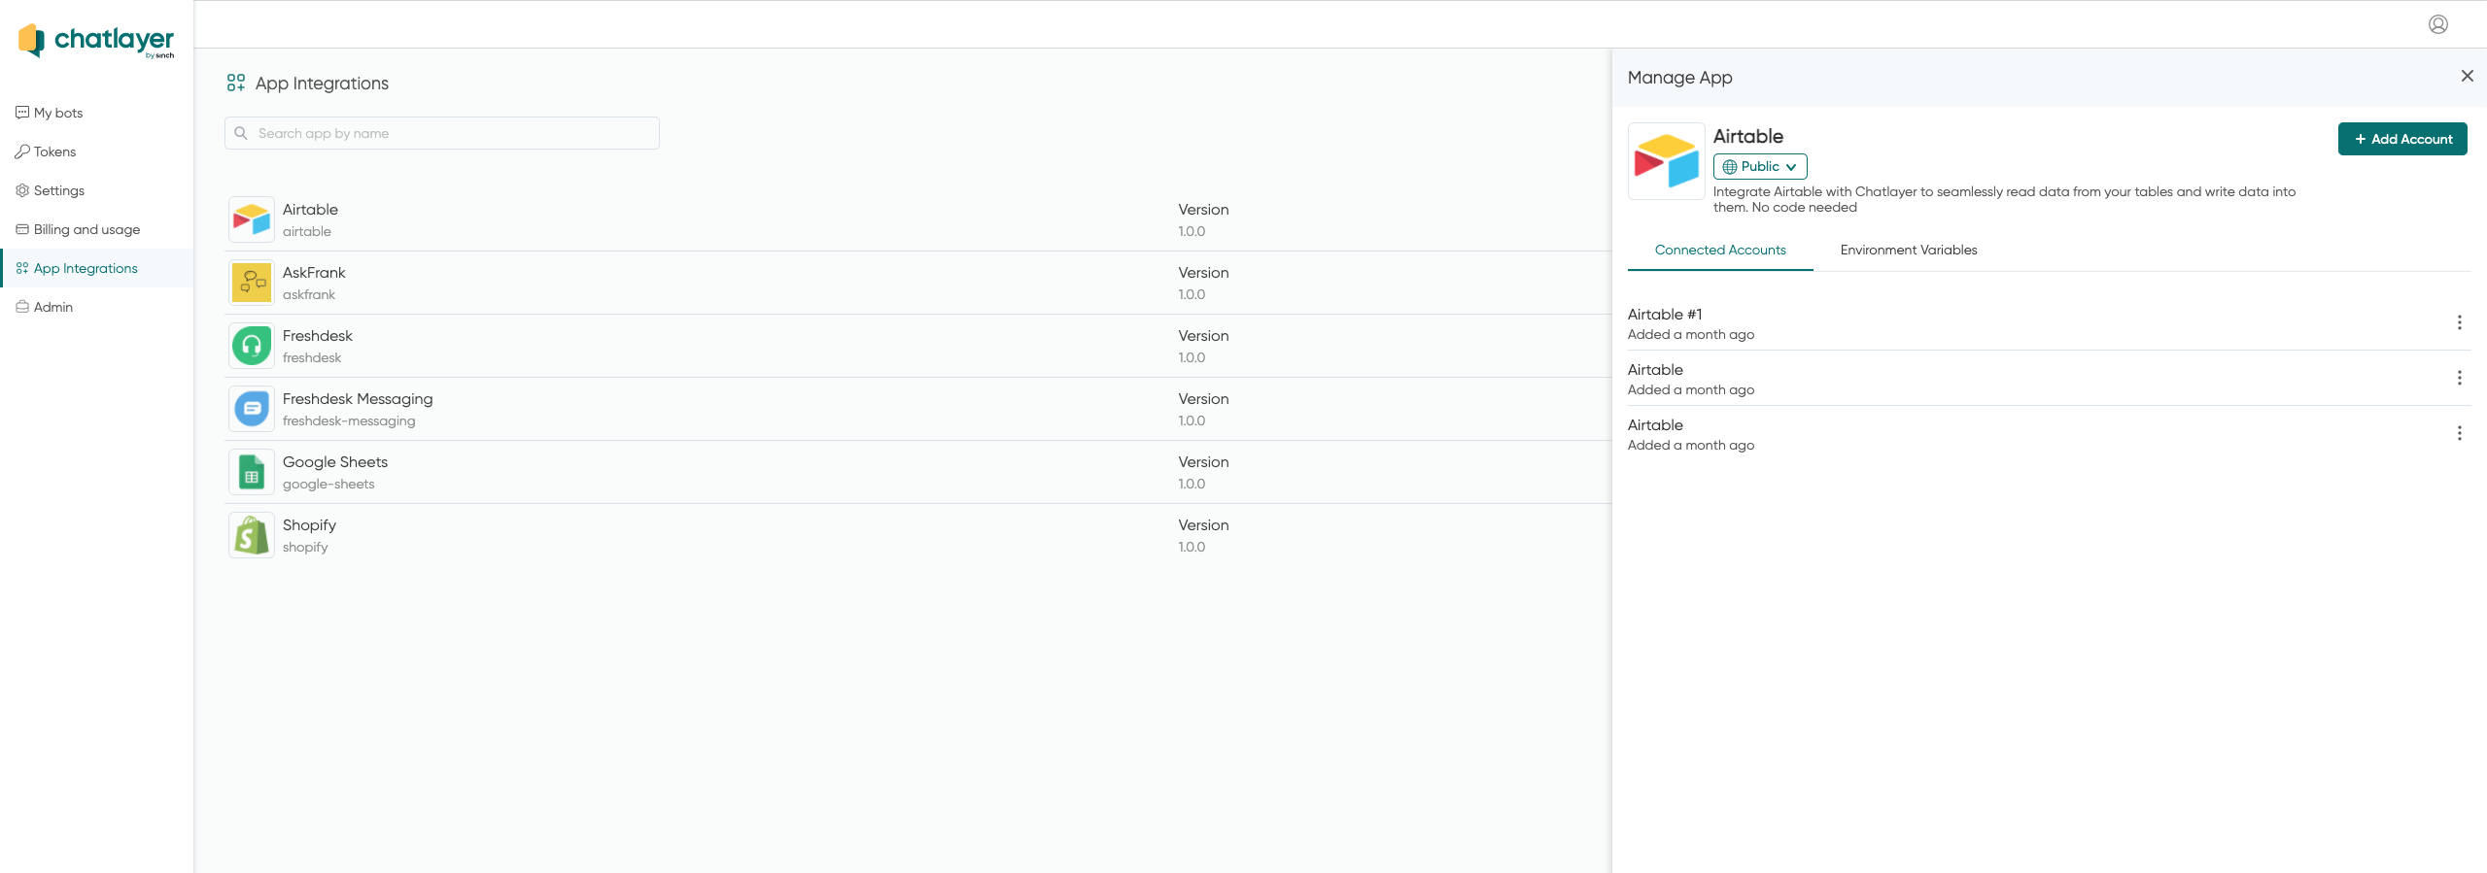Open Billing and usage page
The height and width of the screenshot is (873, 2487).
[86, 229]
